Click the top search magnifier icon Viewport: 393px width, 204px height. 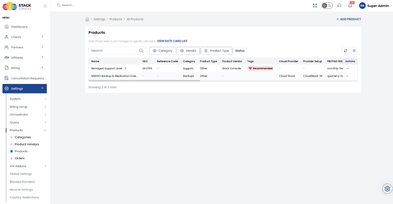pyautogui.click(x=59, y=5)
